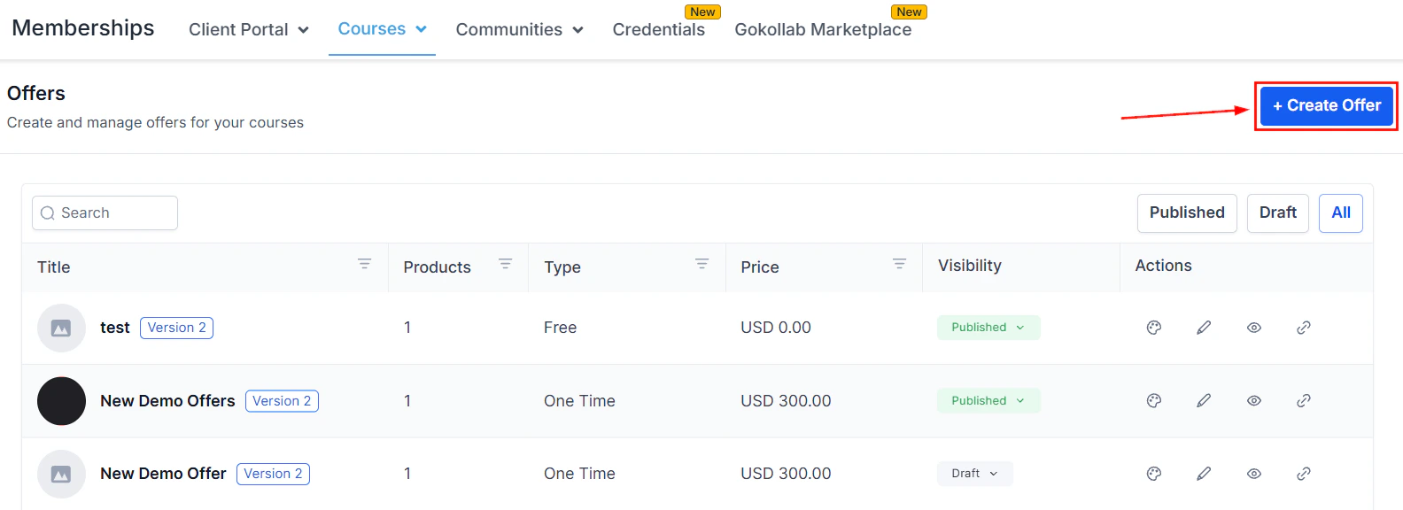
Task: Filter offers by Draft
Action: (1277, 213)
